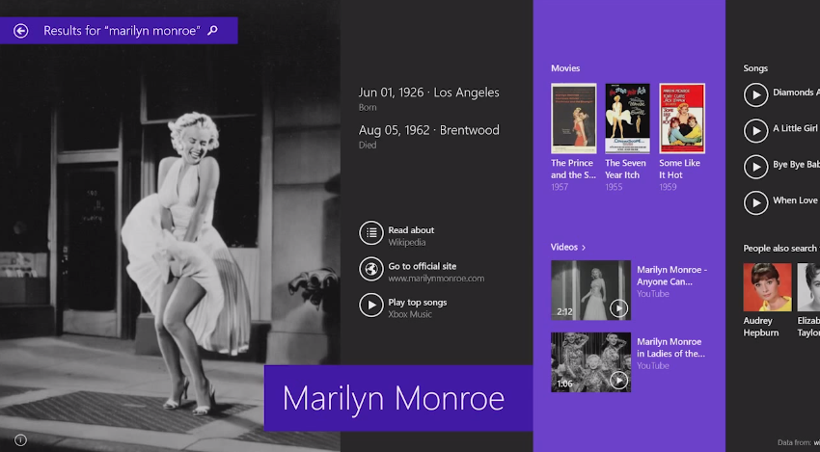Click the globe icon for official site

coord(370,269)
